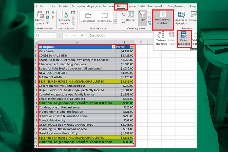Image resolution: width=228 pixels, height=152 pixels.
Task: Select the cell 'Great location in Mexico City!'
Action: point(77,133)
